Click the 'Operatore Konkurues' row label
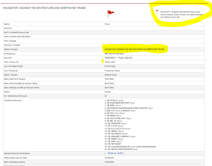 point(13,100)
